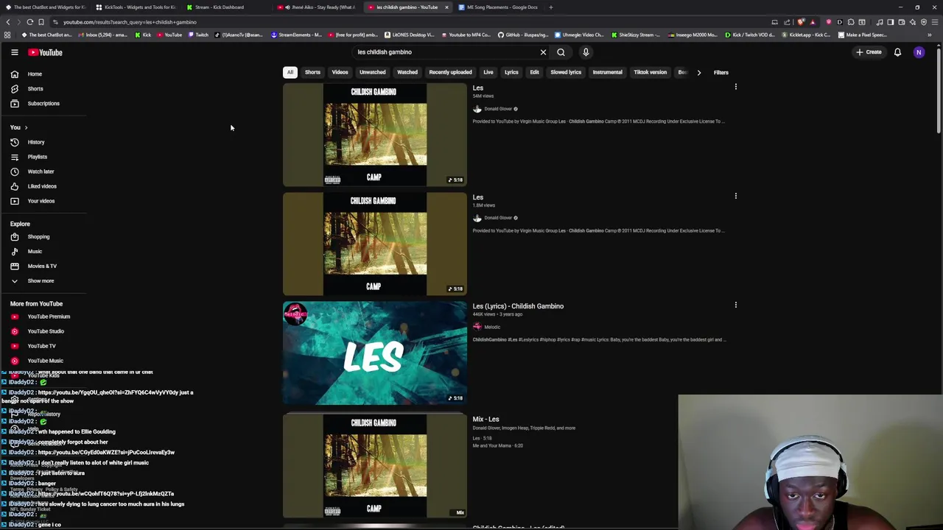
Task: Switch to ME Song Placements Google Docs tab
Action: point(502,7)
